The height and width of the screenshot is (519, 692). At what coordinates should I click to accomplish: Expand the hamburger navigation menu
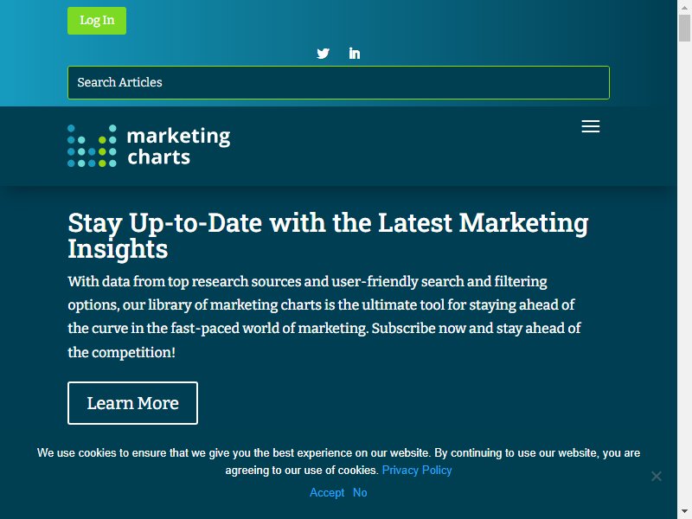(x=591, y=126)
